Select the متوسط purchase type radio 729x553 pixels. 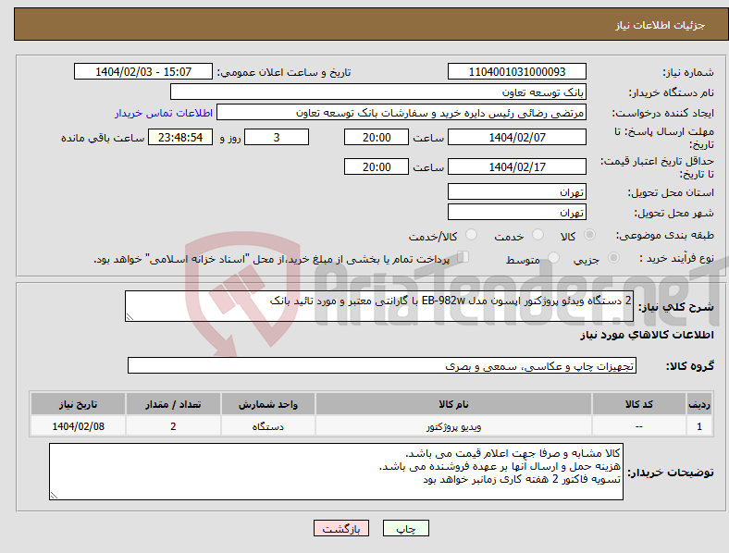point(554,257)
